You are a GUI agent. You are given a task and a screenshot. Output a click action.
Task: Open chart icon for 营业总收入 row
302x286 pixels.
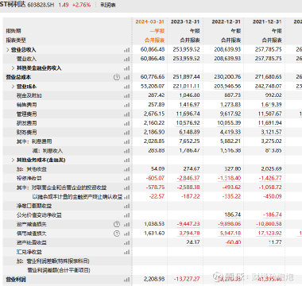(127, 50)
